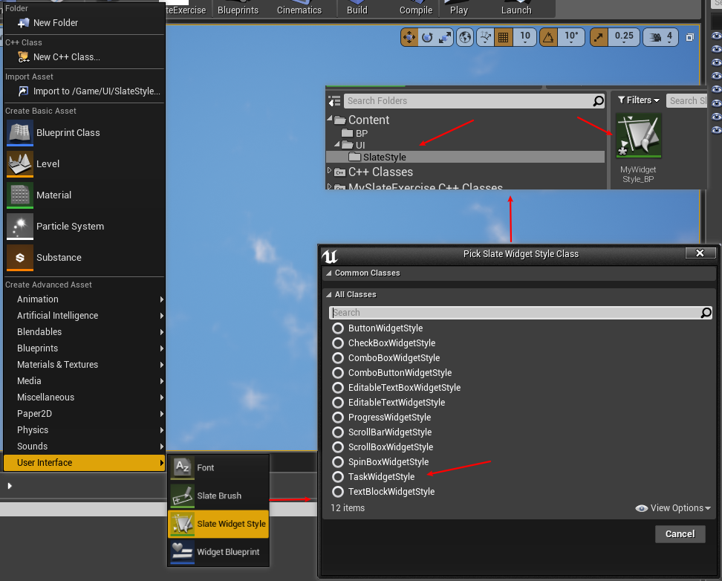This screenshot has width=722, height=581.
Task: Select TextBlockWidgetStyle radio option
Action: click(x=338, y=492)
